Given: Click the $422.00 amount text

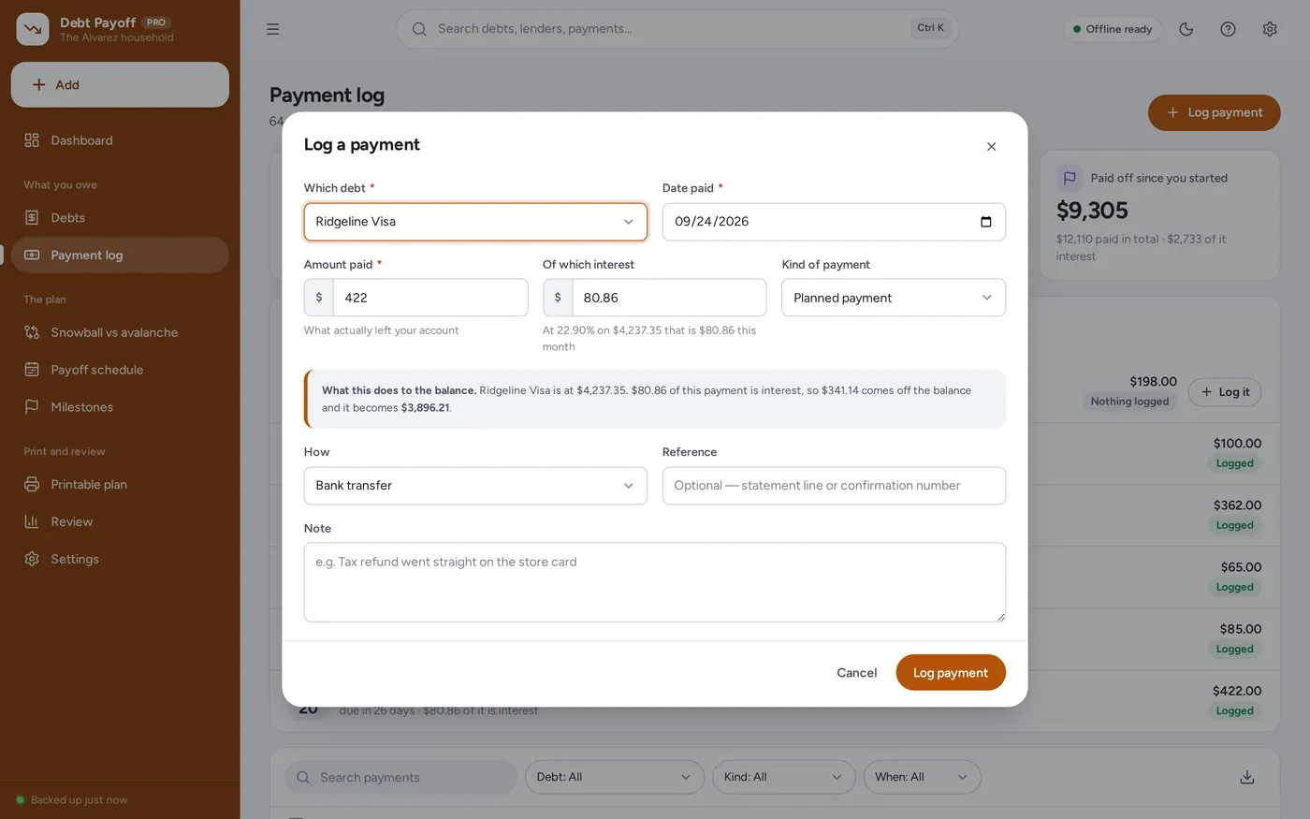Looking at the screenshot, I should click(1237, 691).
